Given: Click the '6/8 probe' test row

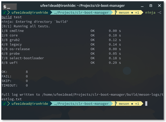Looking at the screenshot, I should 61,54.
